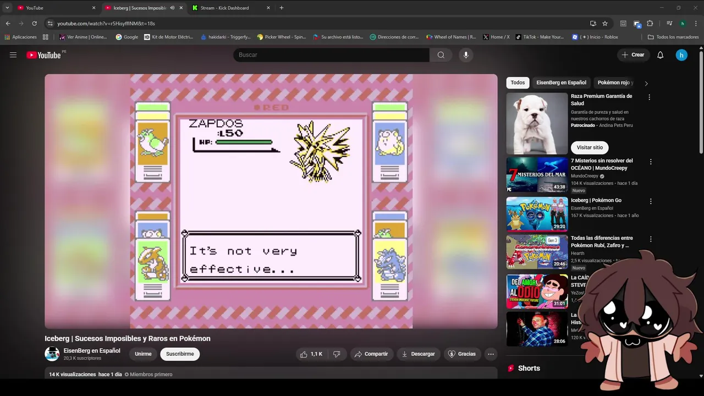Open the Crear menu
The image size is (704, 396).
click(632, 55)
